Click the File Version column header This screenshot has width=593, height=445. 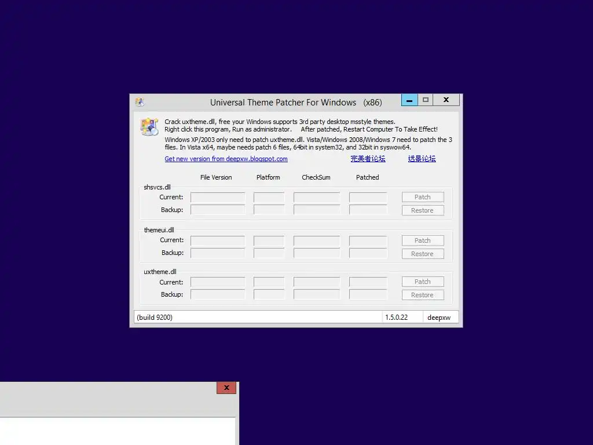pyautogui.click(x=216, y=177)
